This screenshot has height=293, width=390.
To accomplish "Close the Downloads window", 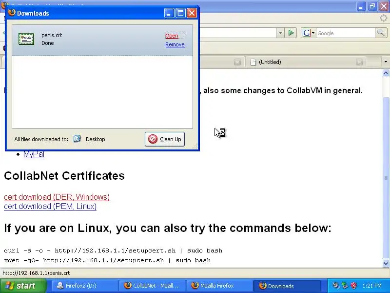I will pyautogui.click(x=192, y=13).
